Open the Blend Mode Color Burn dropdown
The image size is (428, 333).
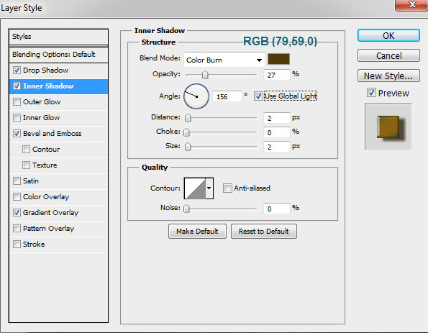pos(224,60)
